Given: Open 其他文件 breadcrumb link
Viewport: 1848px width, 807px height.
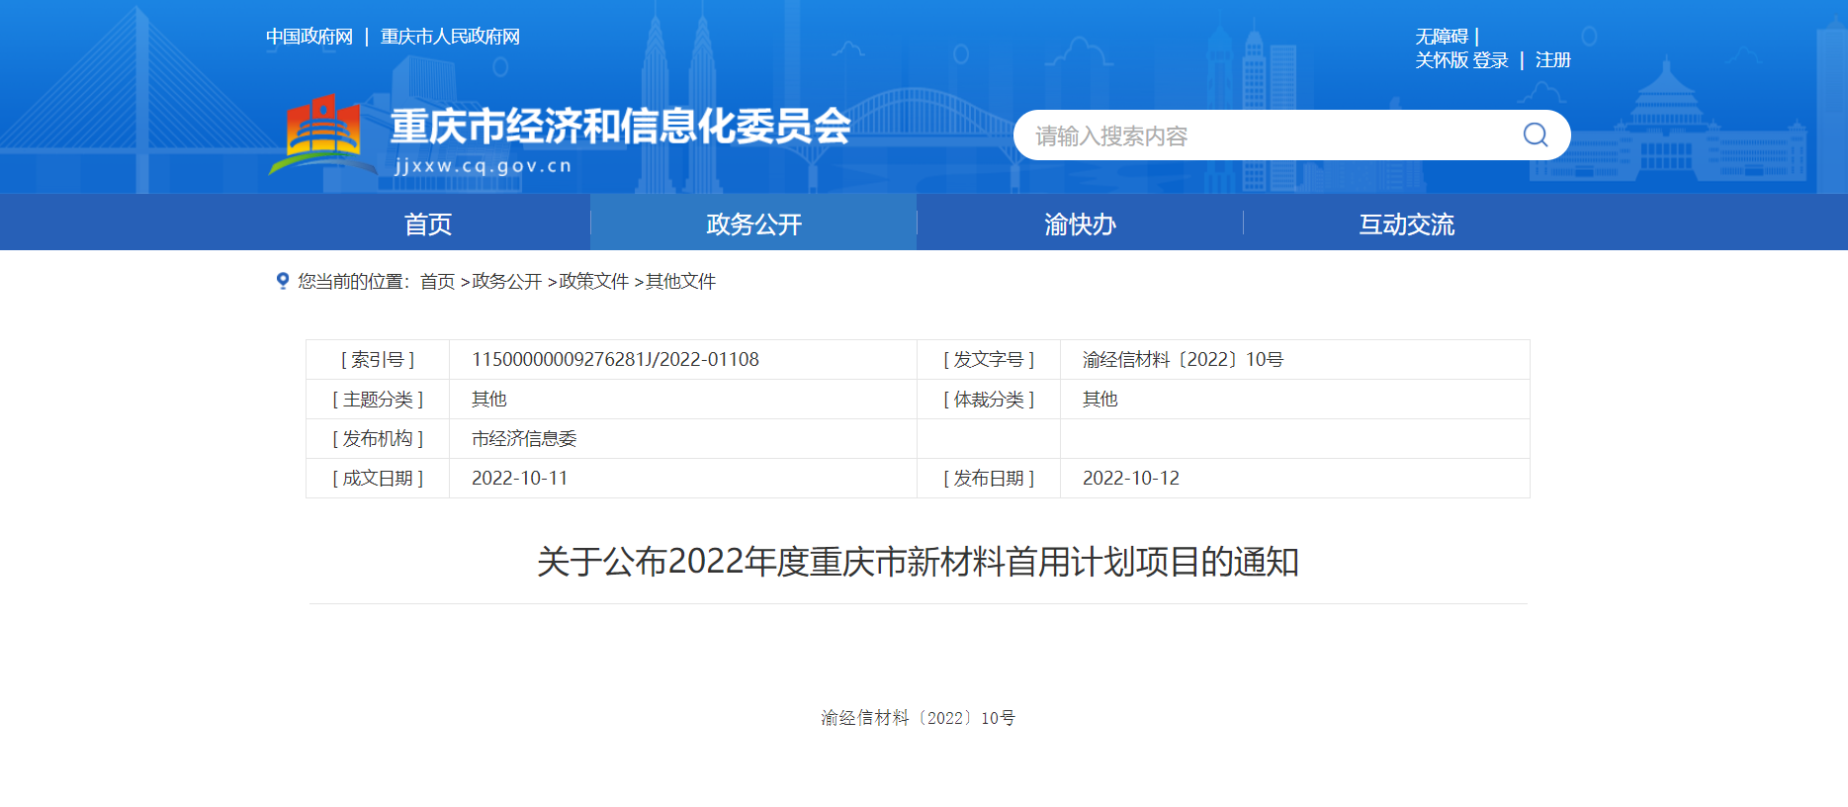Looking at the screenshot, I should 680,282.
